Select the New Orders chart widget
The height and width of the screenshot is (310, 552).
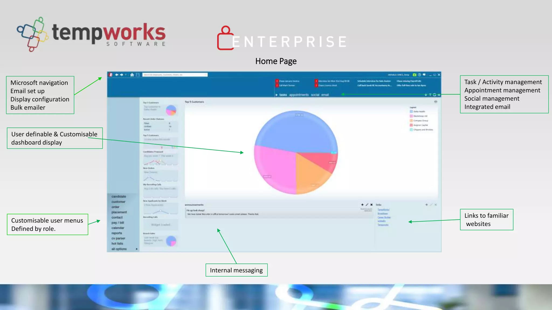click(160, 176)
